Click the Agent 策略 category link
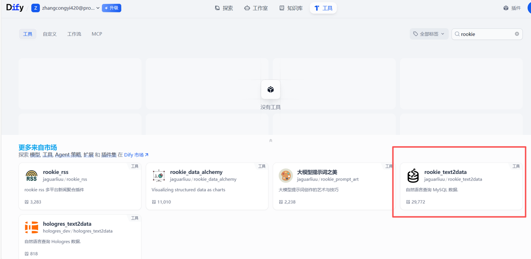 (x=68, y=155)
